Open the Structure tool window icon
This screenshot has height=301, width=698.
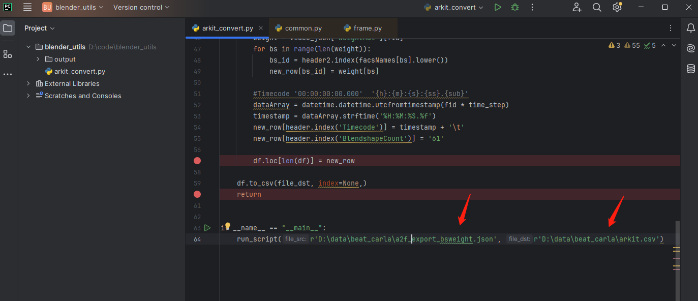click(8, 54)
